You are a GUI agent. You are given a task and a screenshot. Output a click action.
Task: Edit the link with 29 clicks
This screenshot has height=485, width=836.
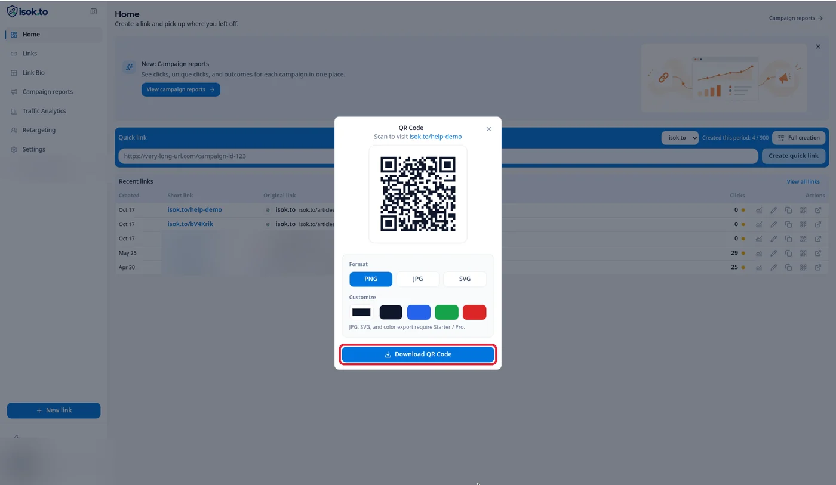(x=774, y=253)
